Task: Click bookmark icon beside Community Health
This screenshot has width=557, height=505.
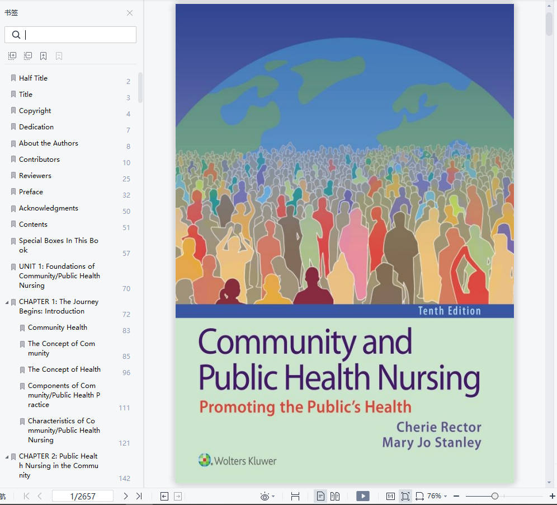Action: tap(22, 328)
